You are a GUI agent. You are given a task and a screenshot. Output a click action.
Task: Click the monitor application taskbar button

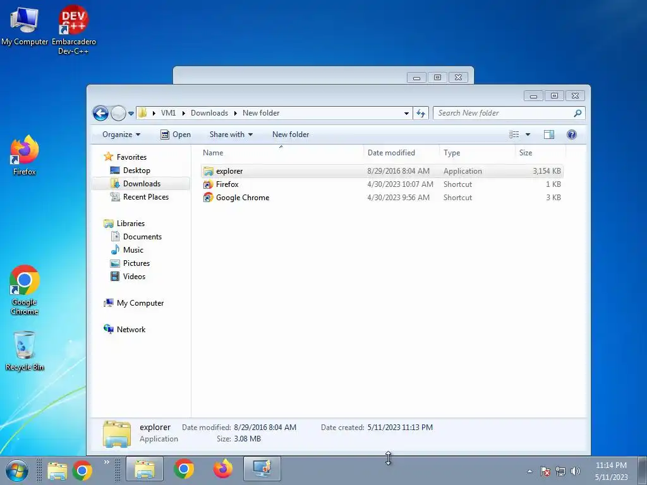click(262, 469)
